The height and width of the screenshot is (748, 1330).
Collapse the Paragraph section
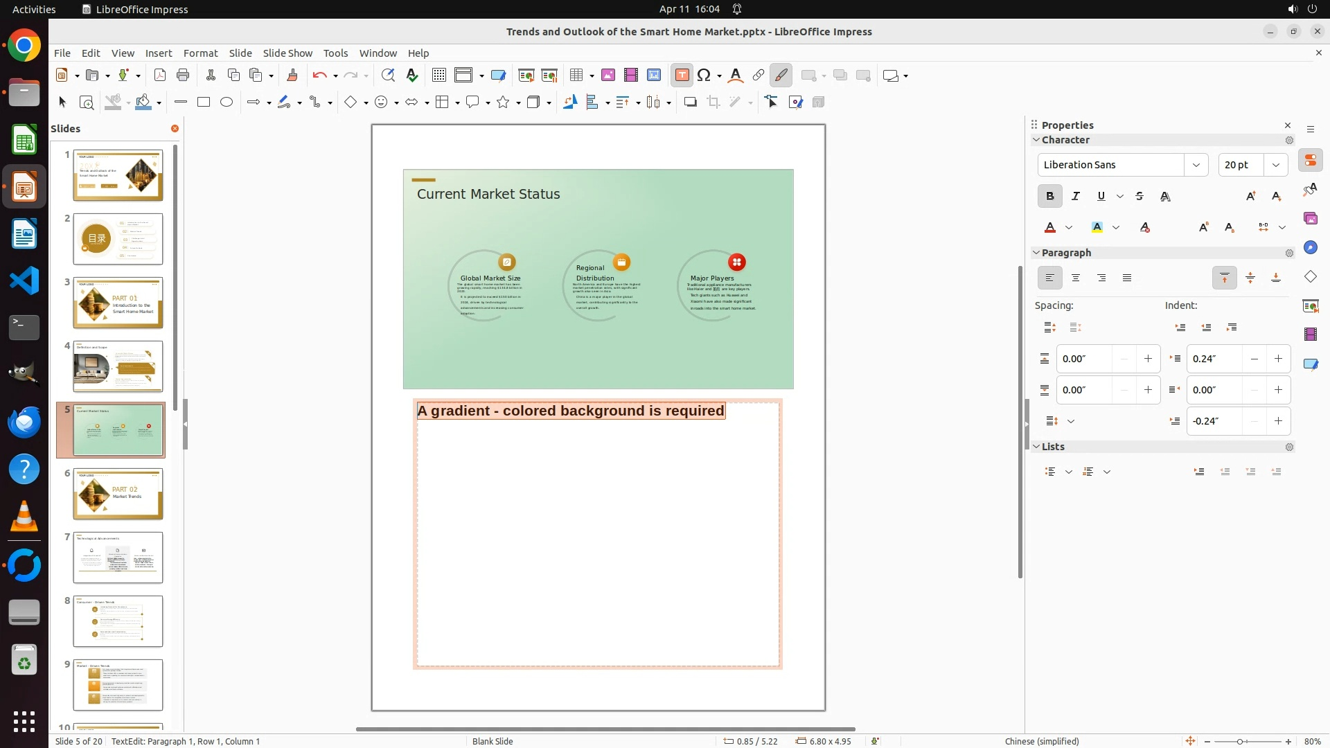1037,253
